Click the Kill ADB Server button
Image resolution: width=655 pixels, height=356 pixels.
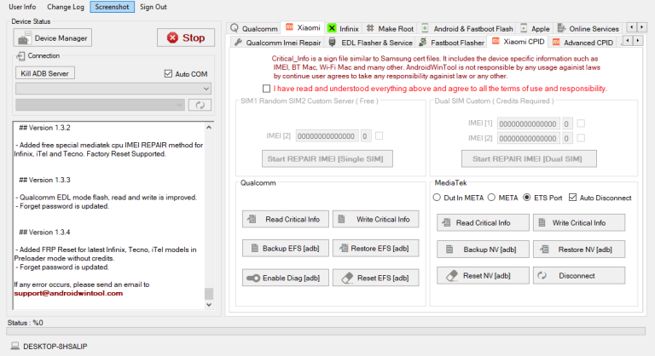pos(45,73)
